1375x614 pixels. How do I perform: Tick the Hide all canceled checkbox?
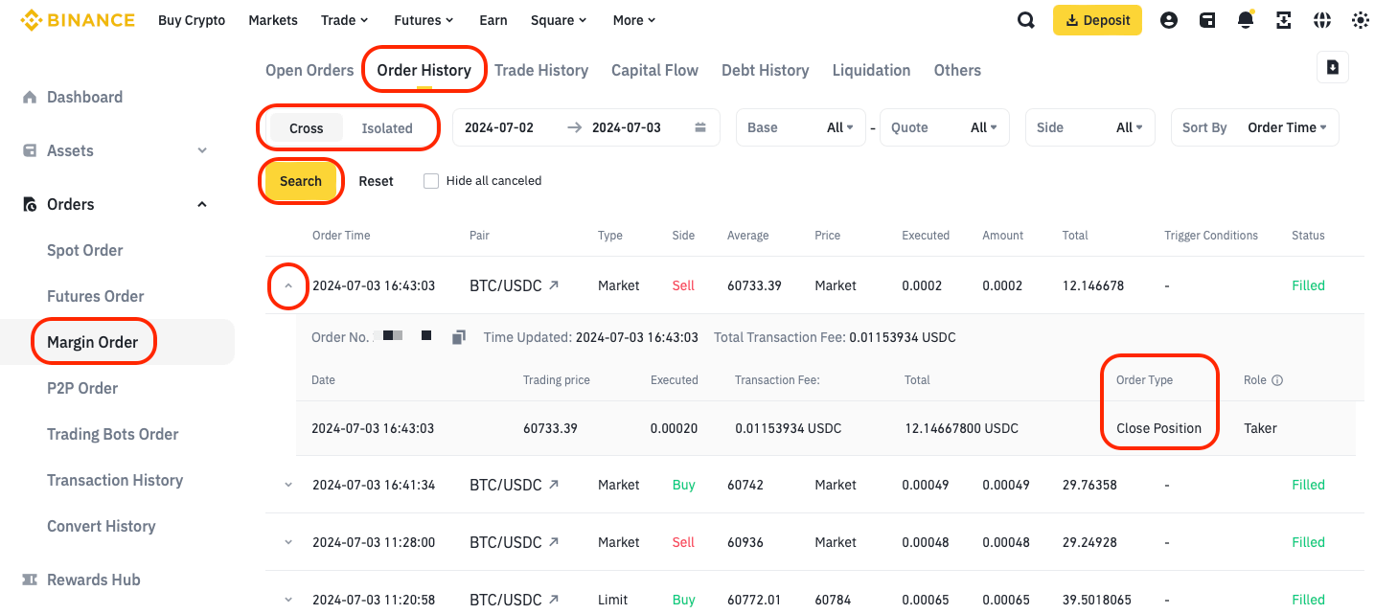tap(431, 181)
